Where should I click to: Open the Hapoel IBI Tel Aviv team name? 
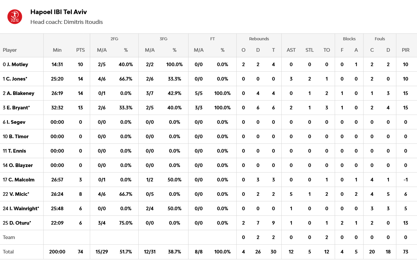point(58,12)
